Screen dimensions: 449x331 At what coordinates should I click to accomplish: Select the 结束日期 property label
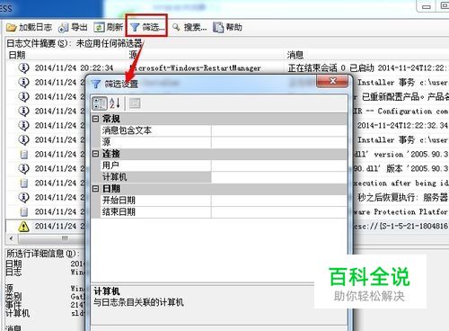[x=119, y=212]
